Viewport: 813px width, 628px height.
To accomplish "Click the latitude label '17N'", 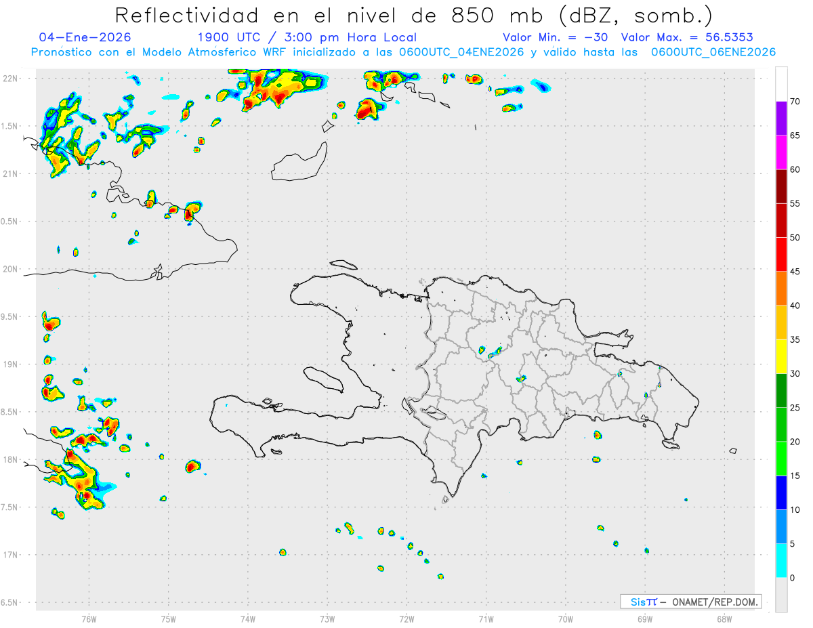I will tap(12, 555).
